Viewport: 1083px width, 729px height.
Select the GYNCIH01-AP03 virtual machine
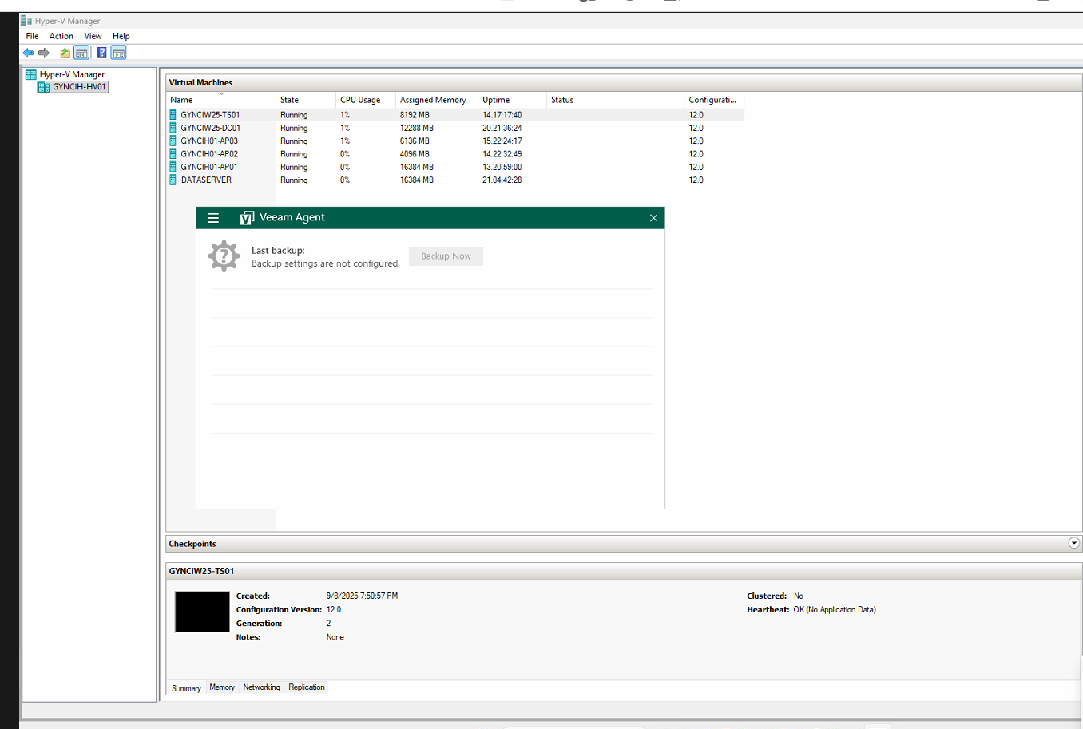tap(209, 141)
